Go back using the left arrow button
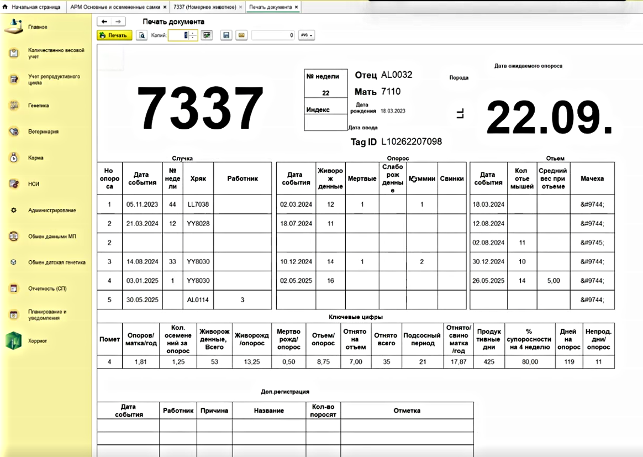The width and height of the screenshot is (643, 457). tap(104, 22)
